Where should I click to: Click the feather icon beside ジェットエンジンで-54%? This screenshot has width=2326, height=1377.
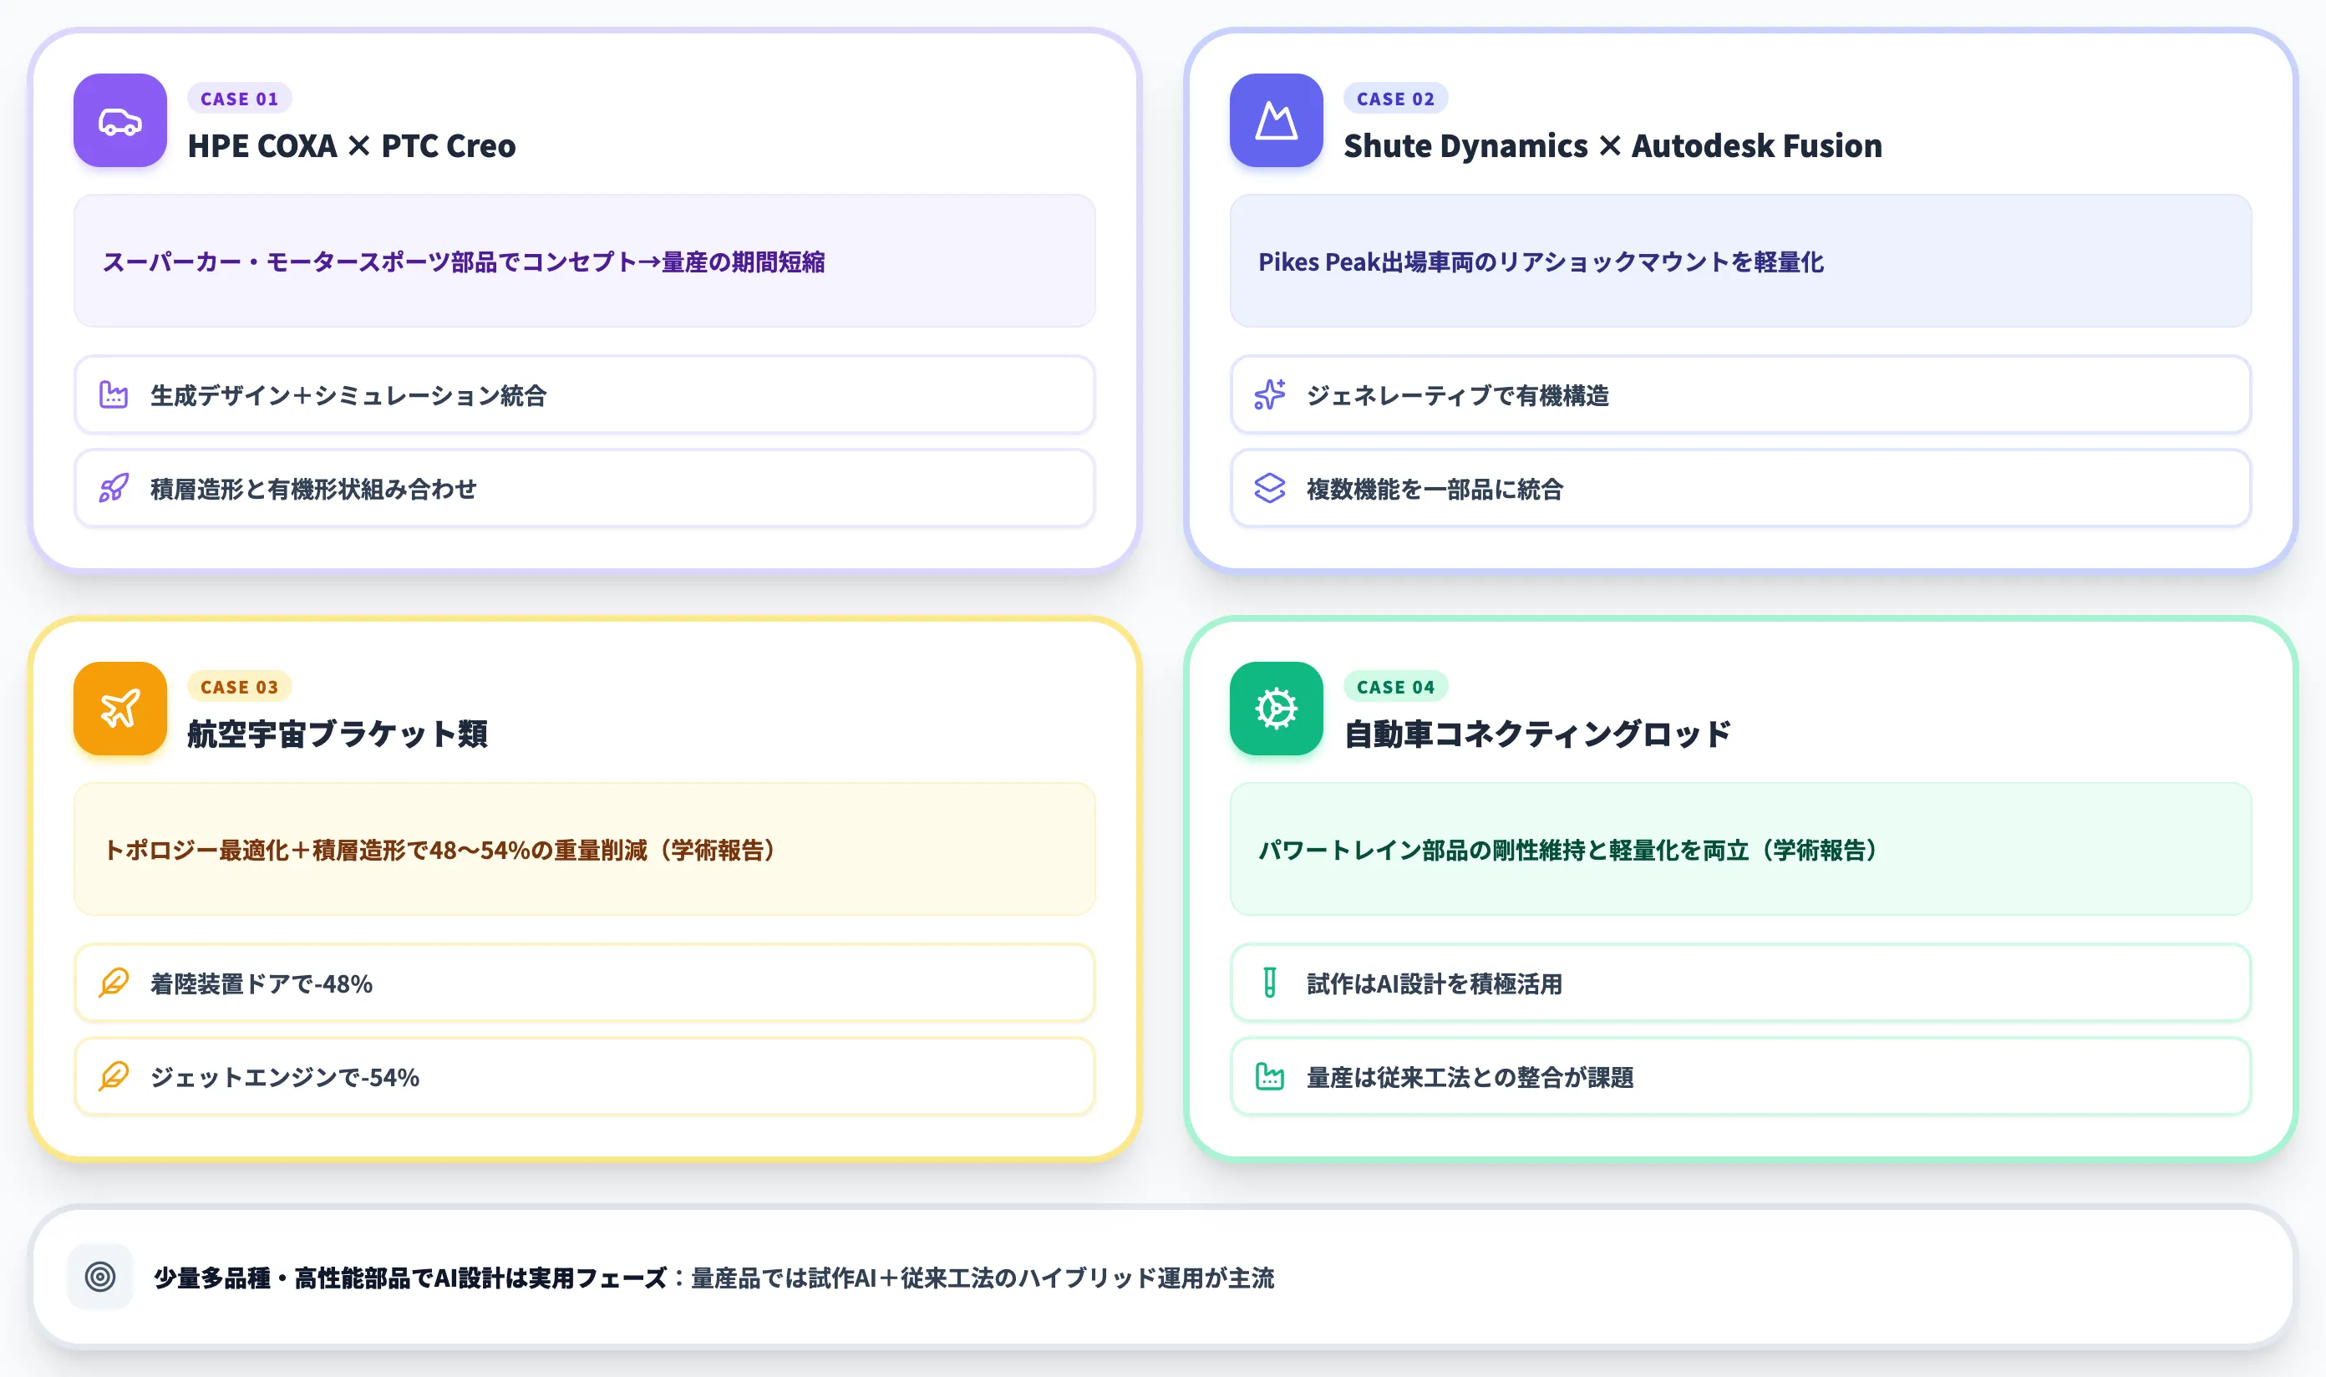(x=113, y=1076)
